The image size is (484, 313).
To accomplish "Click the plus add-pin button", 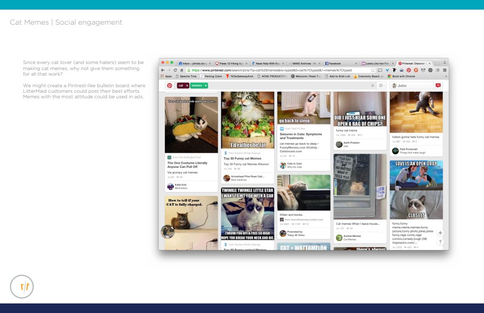I will 440,233.
